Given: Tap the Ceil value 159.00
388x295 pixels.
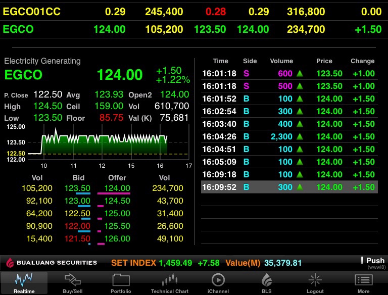Looking at the screenshot, I should pyautogui.click(x=109, y=106).
